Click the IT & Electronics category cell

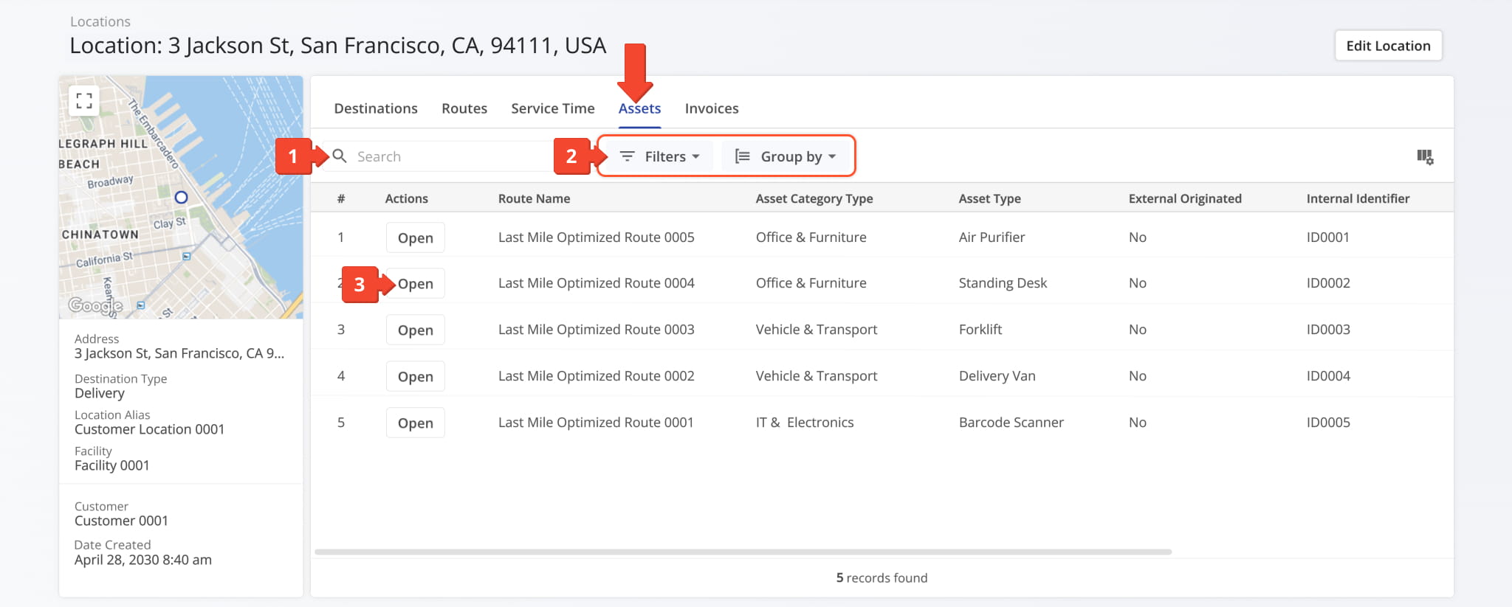(805, 423)
